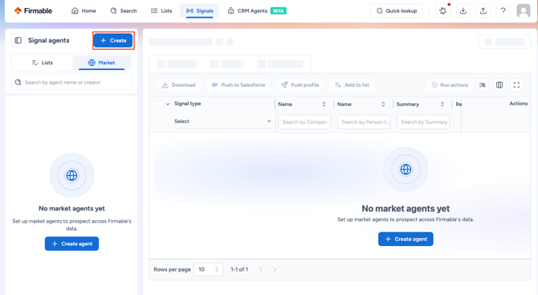The height and width of the screenshot is (295, 538).
Task: Open the Lists menu in top navigation
Action: [x=161, y=10]
